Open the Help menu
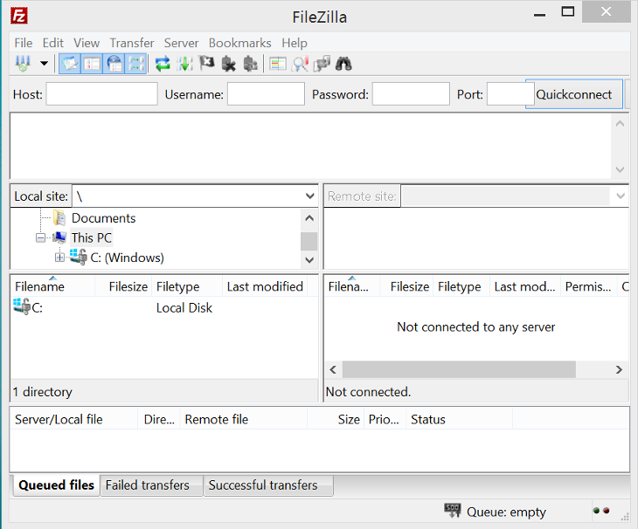Screen dimensions: 638x529 pyautogui.click(x=295, y=43)
